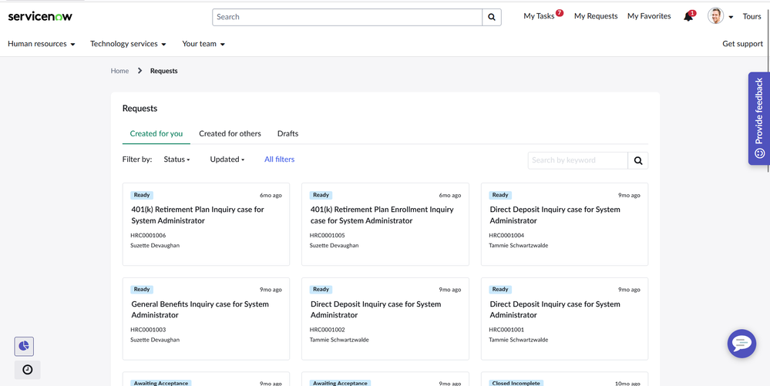The image size is (770, 386).
Task: Expand the Human resources menu
Action: (42, 44)
